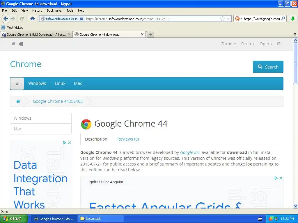This screenshot has height=223, width=298.
Task: Choose Windows in the left sidebar list
Action: 41,118
